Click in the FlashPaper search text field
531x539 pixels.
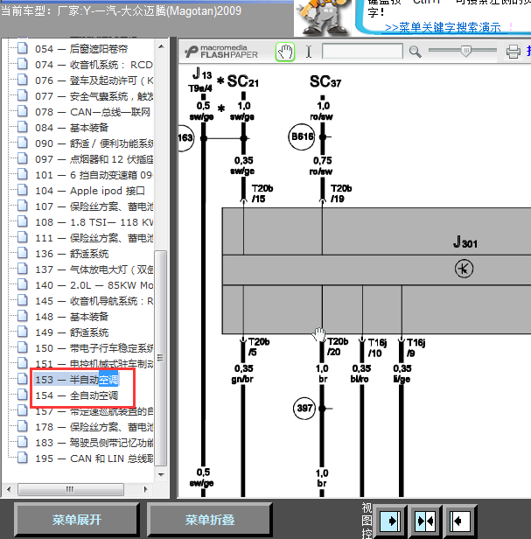(x=362, y=52)
